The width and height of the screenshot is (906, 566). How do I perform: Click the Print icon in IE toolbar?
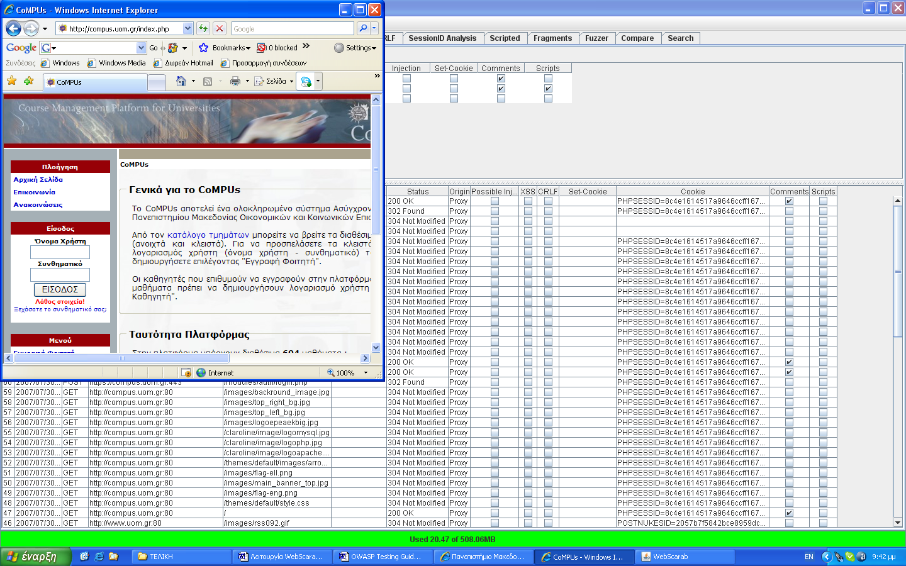coord(235,81)
